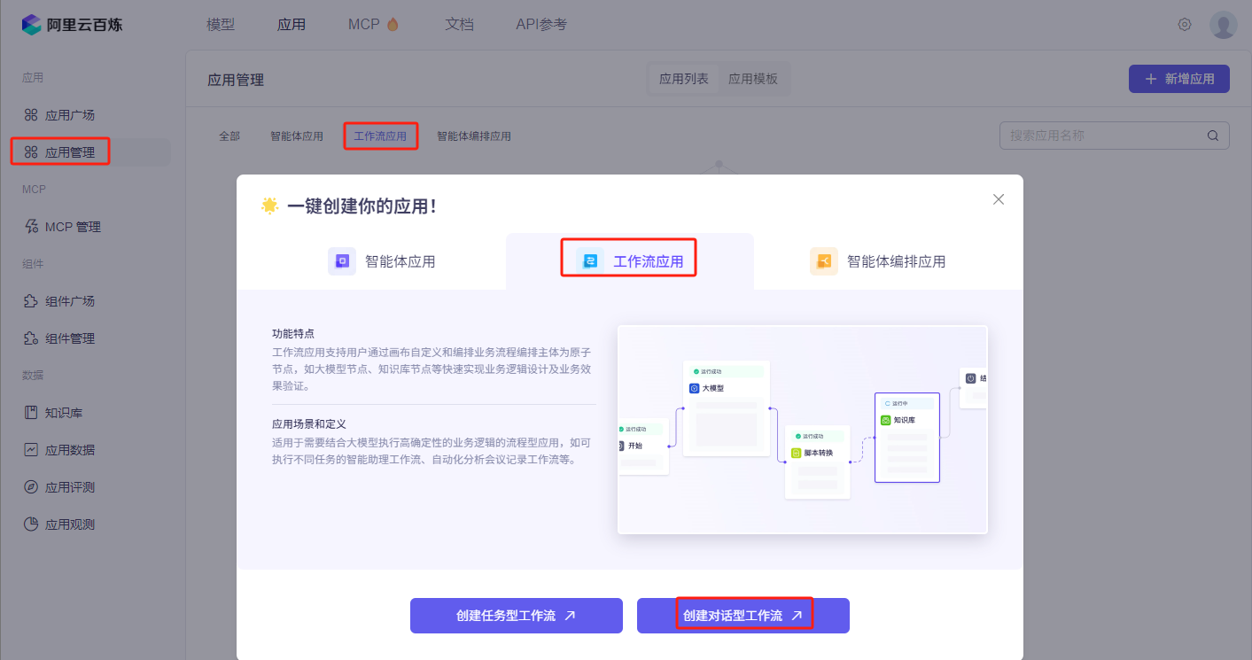The image size is (1252, 660).
Task: Select the 工作流应用 filter tab
Action: click(x=380, y=136)
